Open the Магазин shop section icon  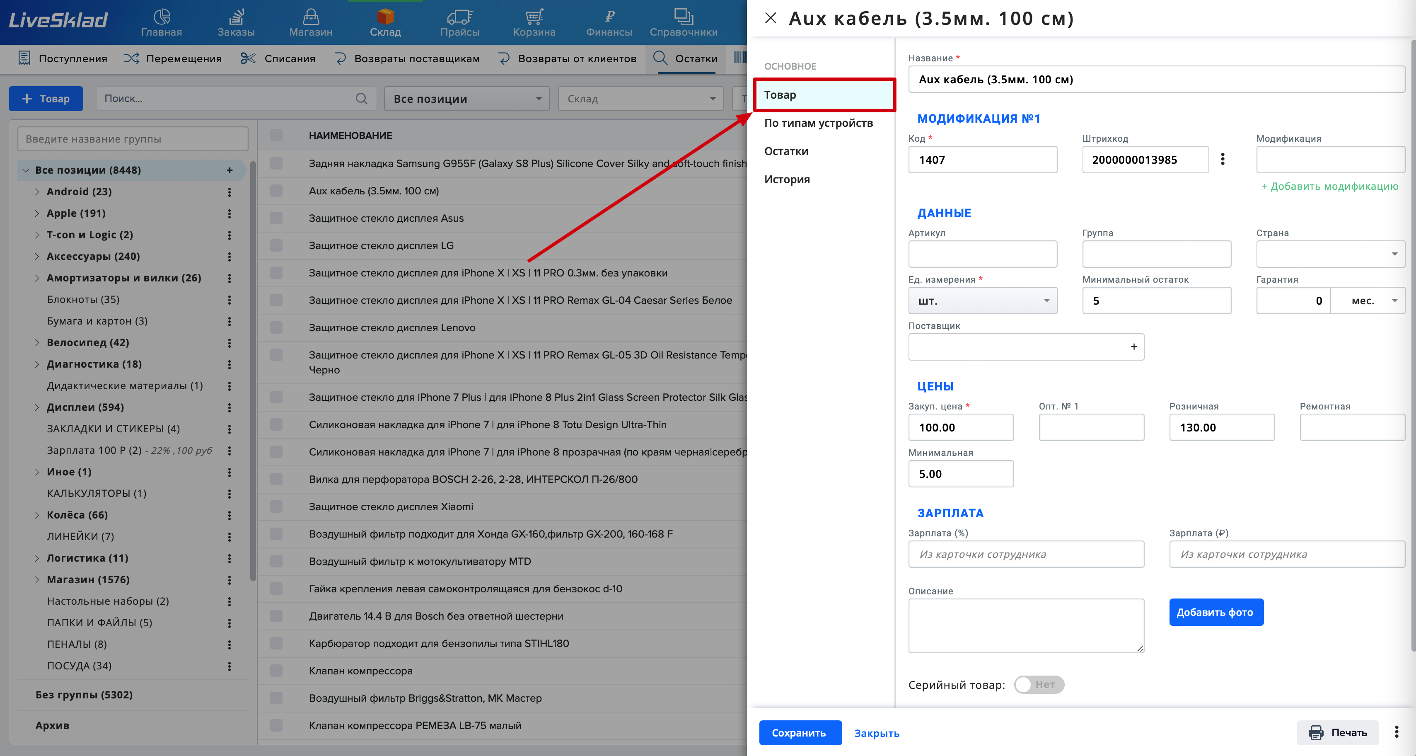pyautogui.click(x=311, y=22)
